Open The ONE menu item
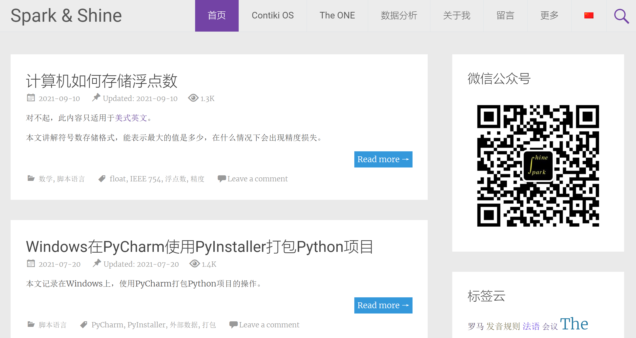This screenshot has height=338, width=636. (337, 16)
